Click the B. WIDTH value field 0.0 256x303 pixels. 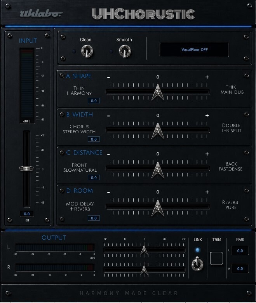94,139
